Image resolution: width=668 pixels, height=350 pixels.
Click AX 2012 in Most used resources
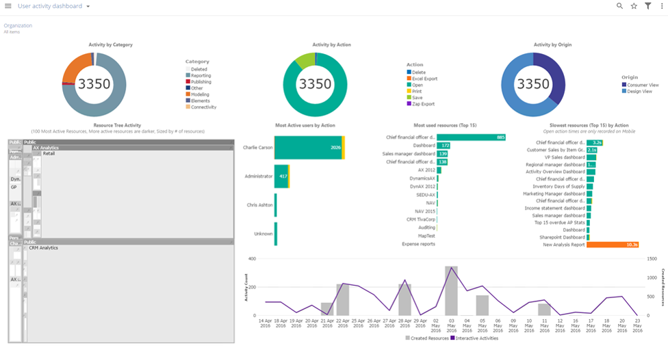[426, 170]
